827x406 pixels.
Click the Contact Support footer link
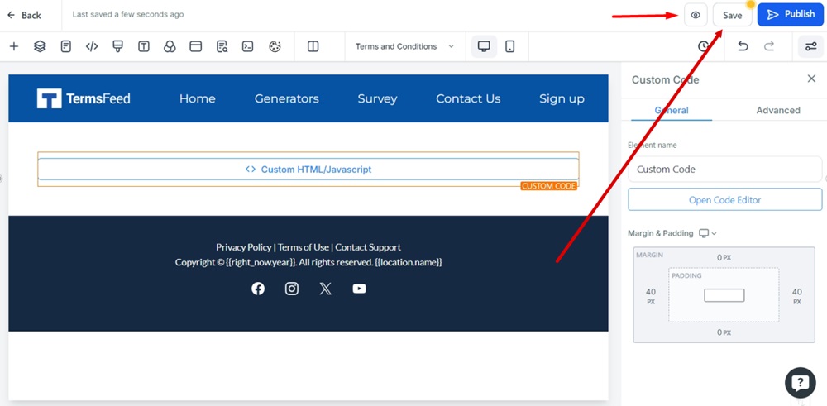coord(368,246)
